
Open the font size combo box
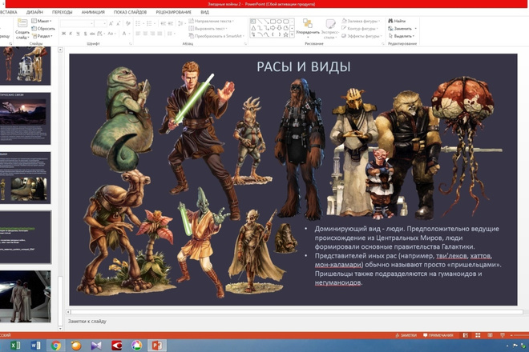click(x=100, y=23)
